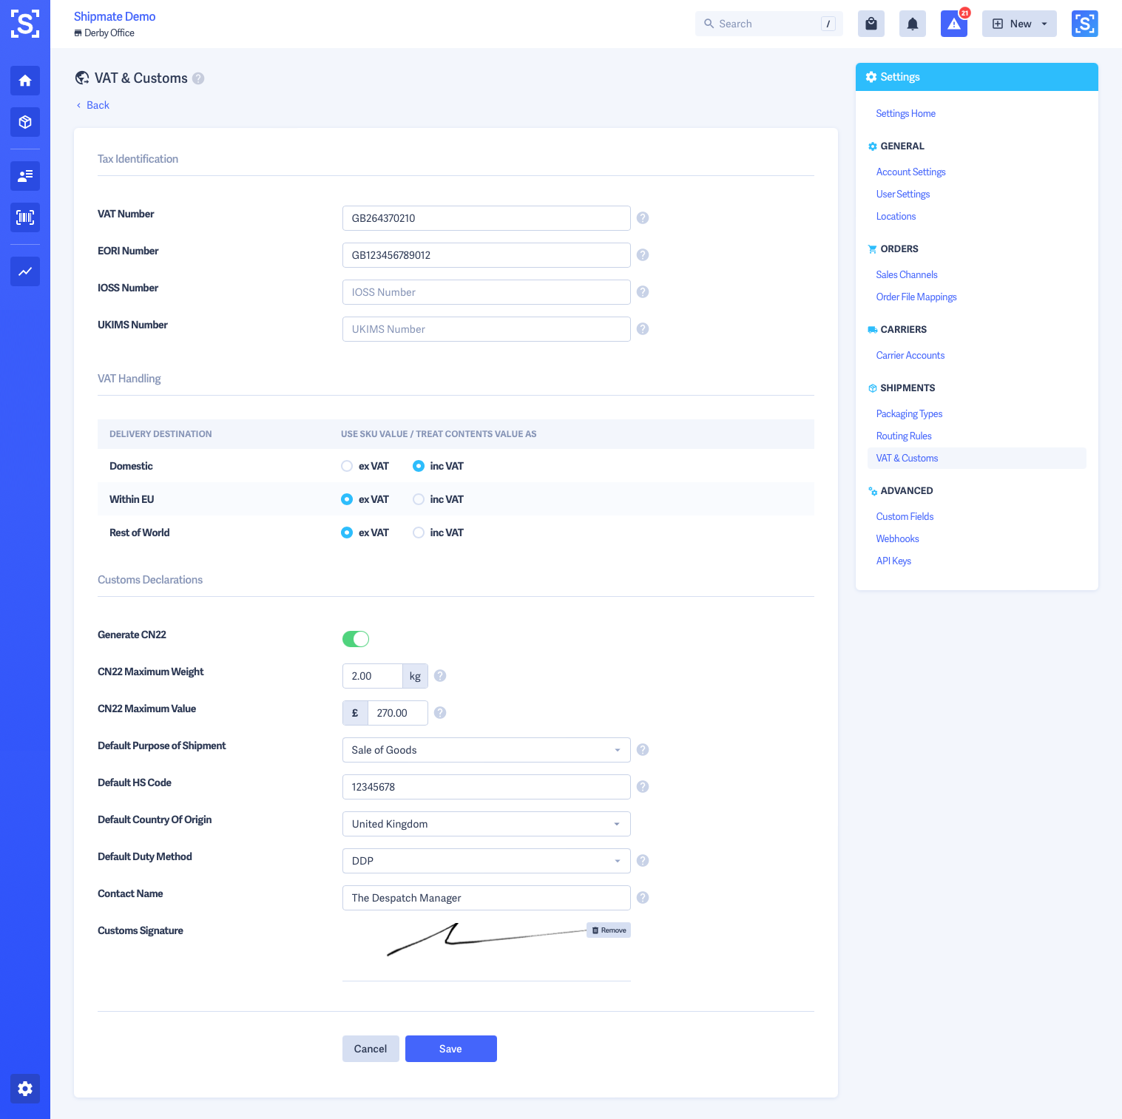1122x1119 pixels.
Task: Select VAT & Customs menu item
Action: coord(976,458)
